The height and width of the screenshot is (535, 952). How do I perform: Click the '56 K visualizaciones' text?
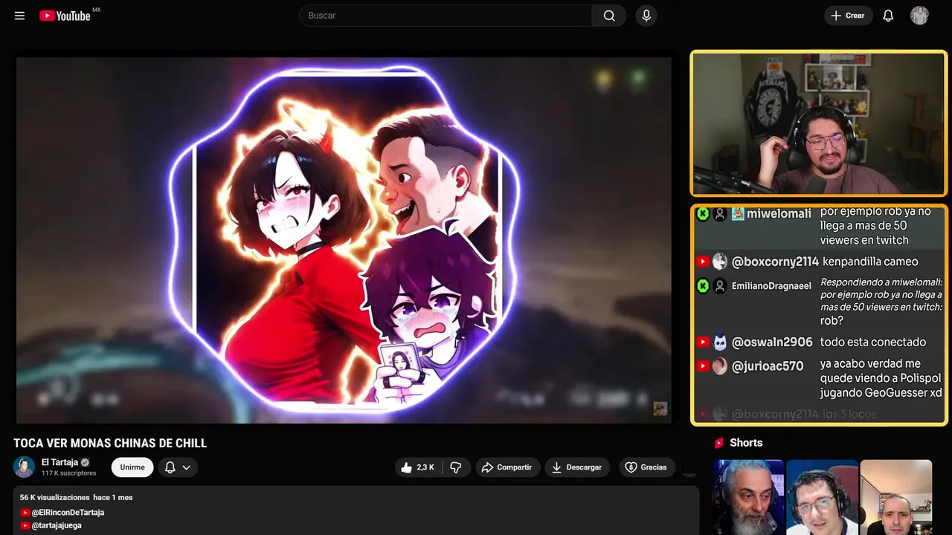click(x=55, y=497)
